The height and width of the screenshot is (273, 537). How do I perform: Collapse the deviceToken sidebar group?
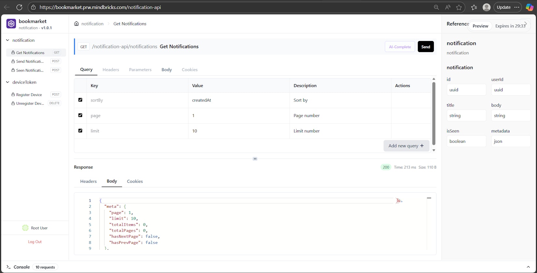coord(8,82)
